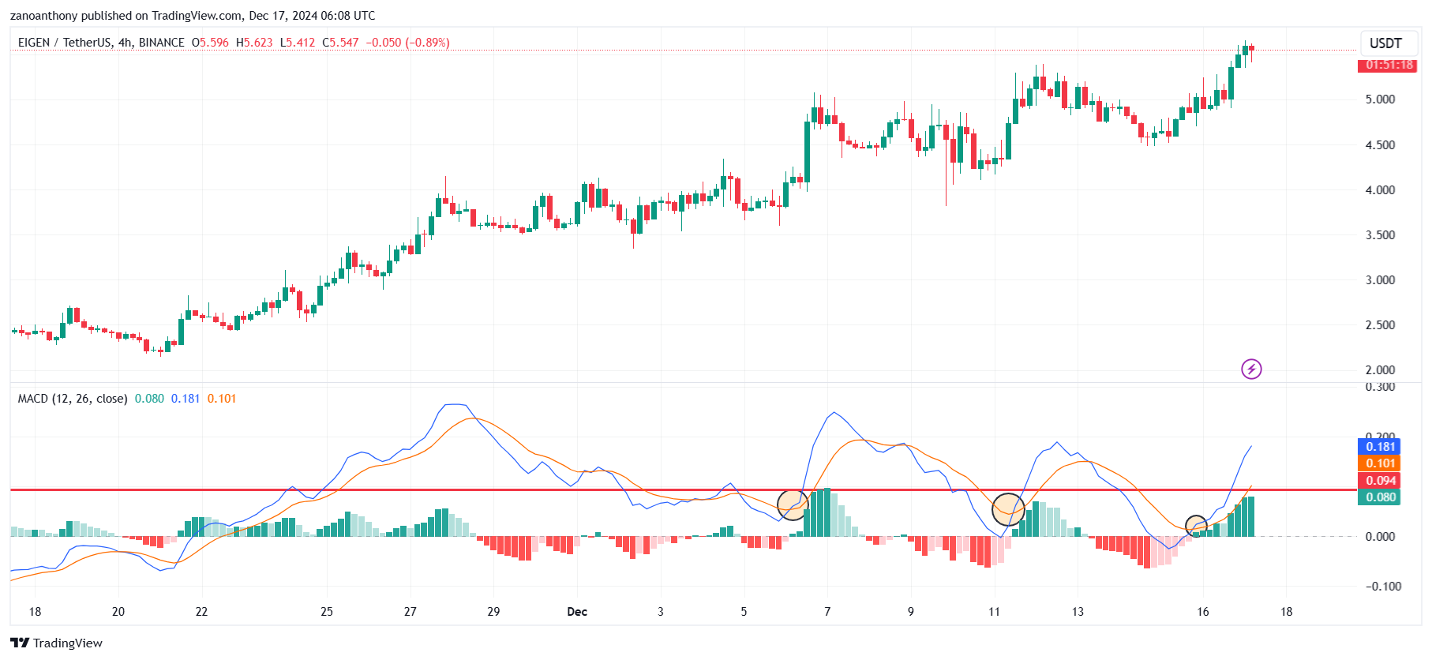
Task: Click the Dec label on time axis
Action: point(577,612)
